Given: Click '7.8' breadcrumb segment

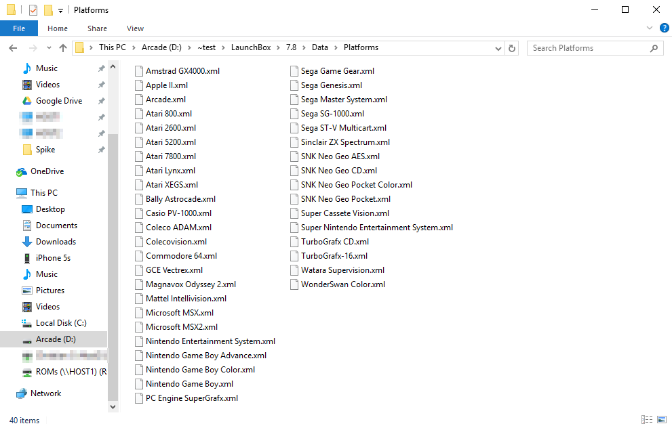Looking at the screenshot, I should click(291, 47).
